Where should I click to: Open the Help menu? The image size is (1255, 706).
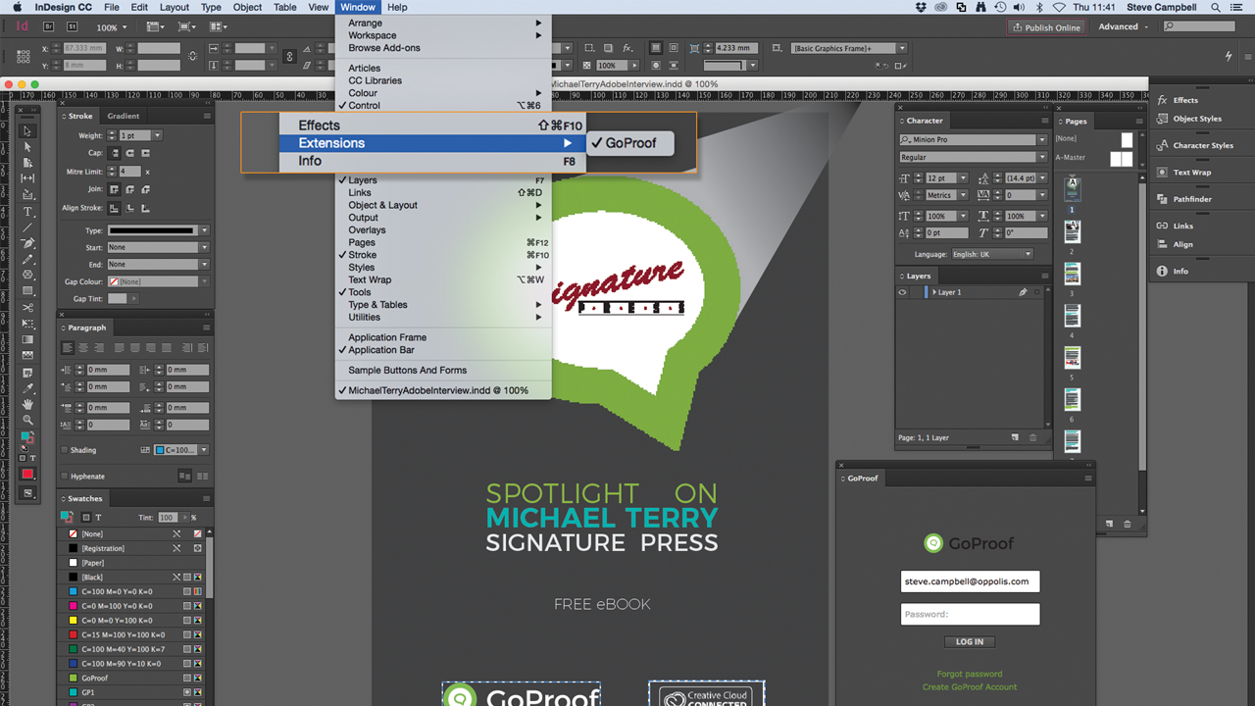tap(397, 7)
